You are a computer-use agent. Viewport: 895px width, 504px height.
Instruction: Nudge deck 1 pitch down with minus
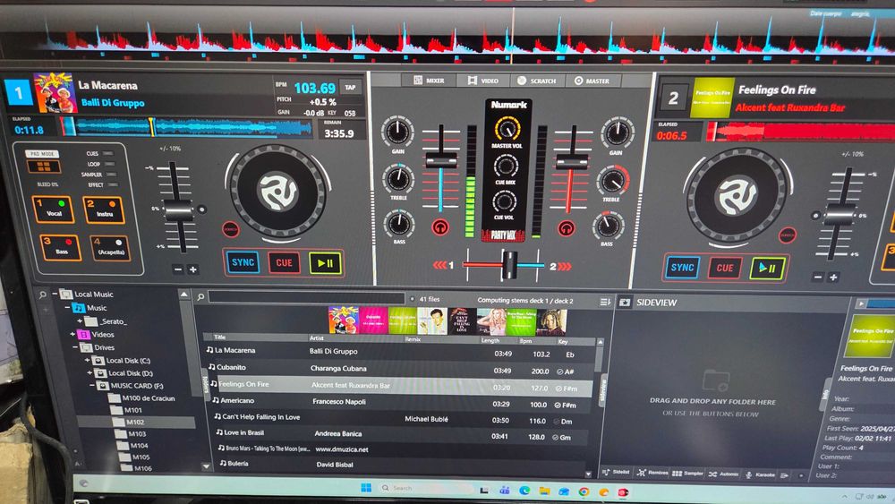178,269
